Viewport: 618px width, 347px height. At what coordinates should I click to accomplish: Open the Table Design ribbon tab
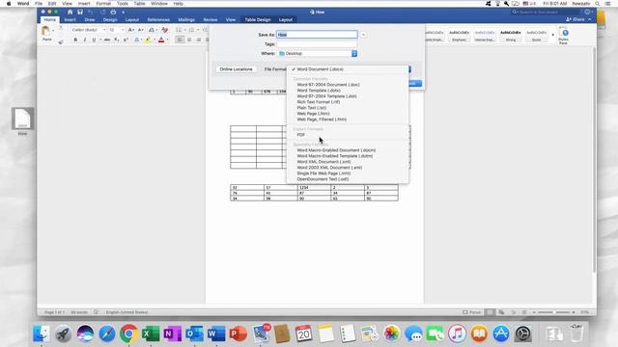(258, 19)
